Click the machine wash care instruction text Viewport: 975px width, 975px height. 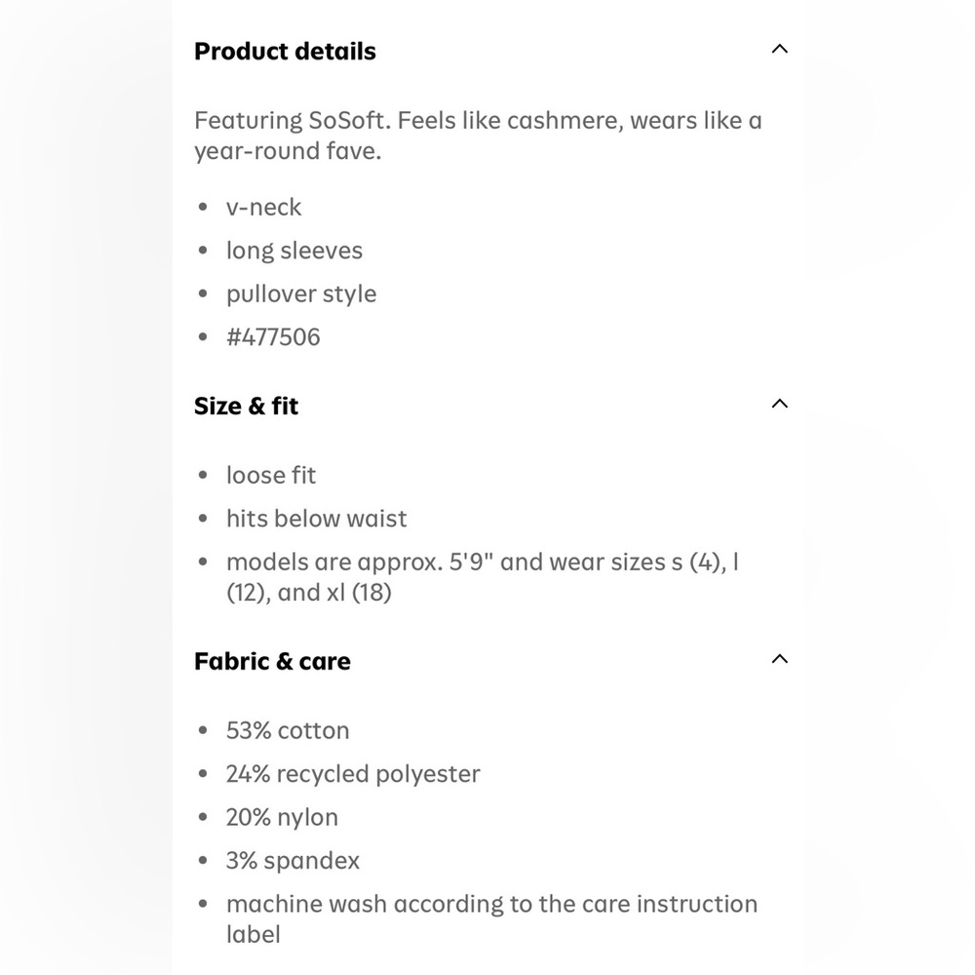pyautogui.click(x=491, y=919)
